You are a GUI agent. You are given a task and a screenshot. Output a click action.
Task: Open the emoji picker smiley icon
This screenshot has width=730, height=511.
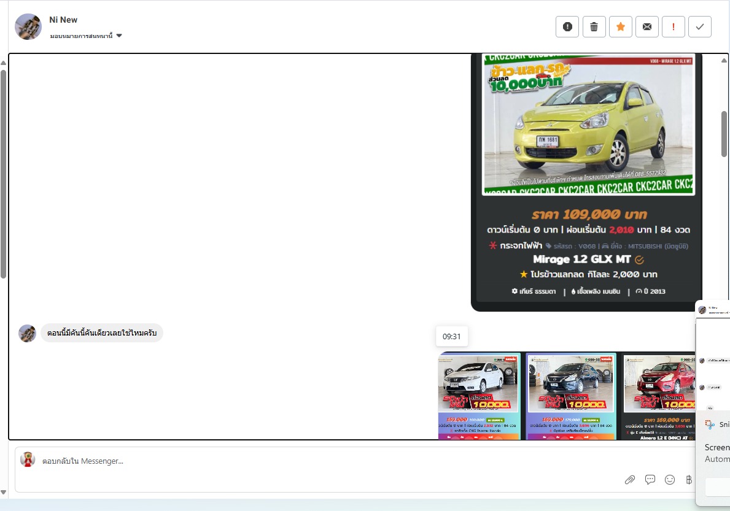point(670,480)
